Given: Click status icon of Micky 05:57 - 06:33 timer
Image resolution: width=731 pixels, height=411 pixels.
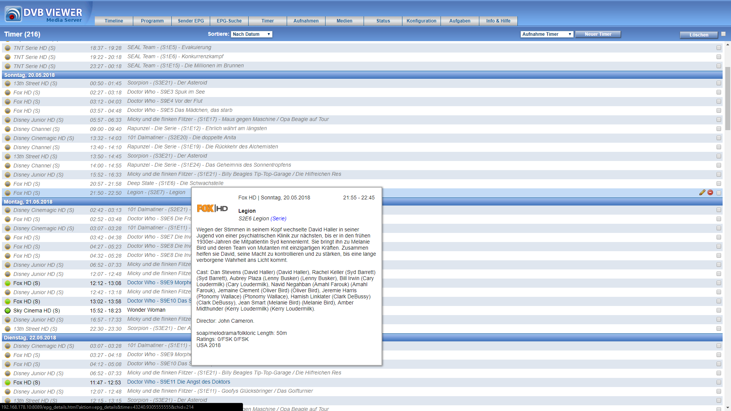Looking at the screenshot, I should coord(8,120).
